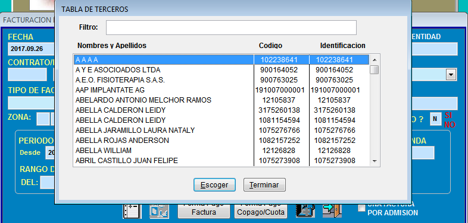This screenshot has height=223, width=468.
Task: Select A.E.O. FISIOTERAPIA S.A.S. entry
Action: (x=221, y=80)
